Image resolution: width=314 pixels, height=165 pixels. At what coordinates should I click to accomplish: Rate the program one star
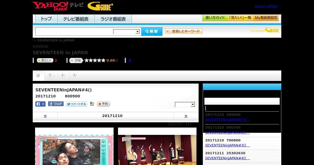coord(87,60)
